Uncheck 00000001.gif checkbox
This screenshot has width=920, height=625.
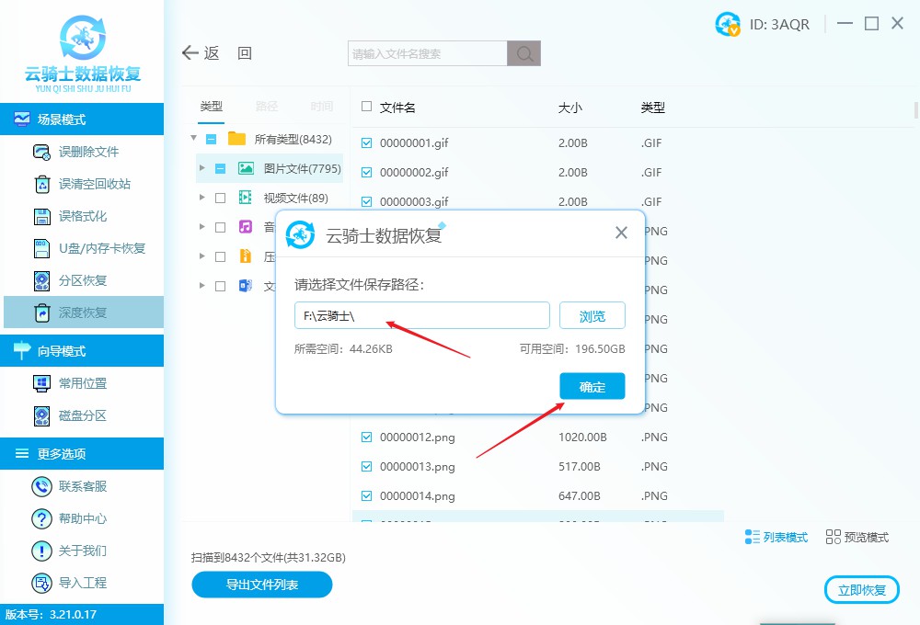(367, 142)
